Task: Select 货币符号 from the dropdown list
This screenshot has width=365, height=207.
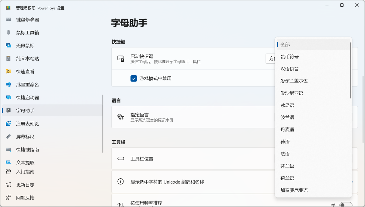Action: (x=313, y=57)
